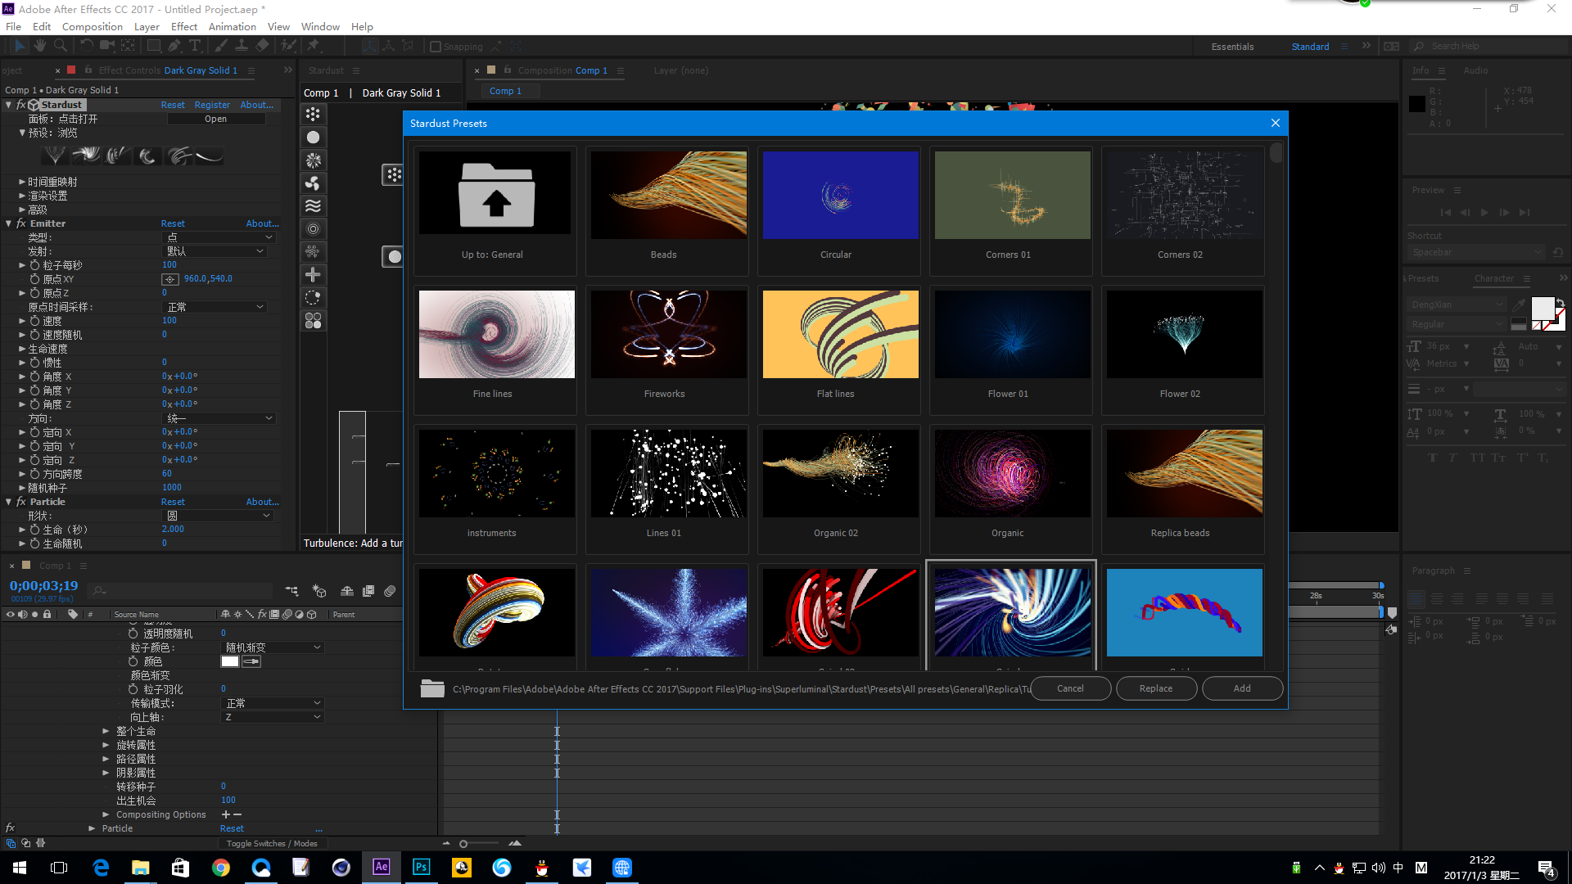Click the origin XY crosshair point picker
Viewport: 1572px width, 884px height.
pos(170,279)
